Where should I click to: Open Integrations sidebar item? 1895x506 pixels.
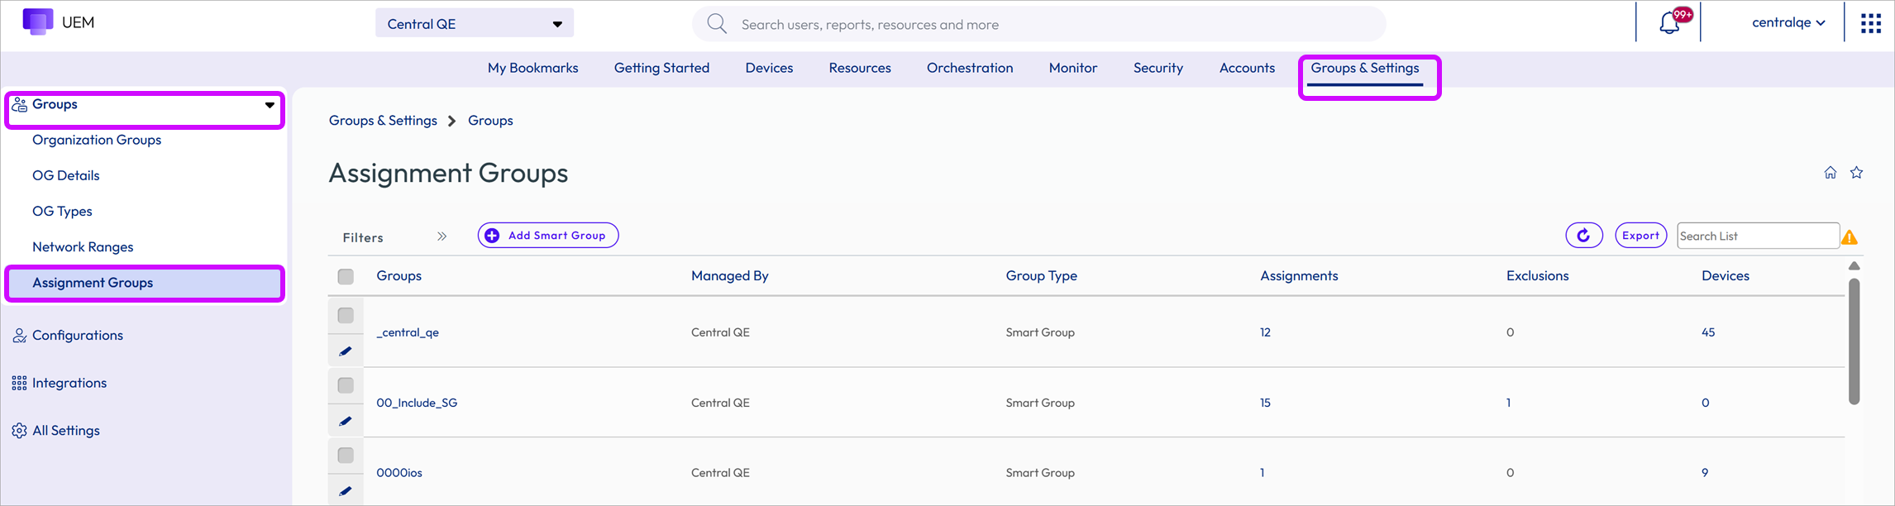point(69,383)
